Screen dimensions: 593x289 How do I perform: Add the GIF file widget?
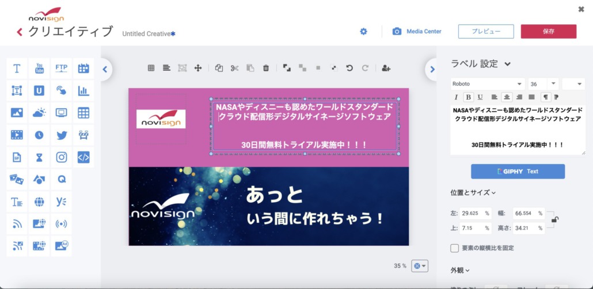(17, 157)
